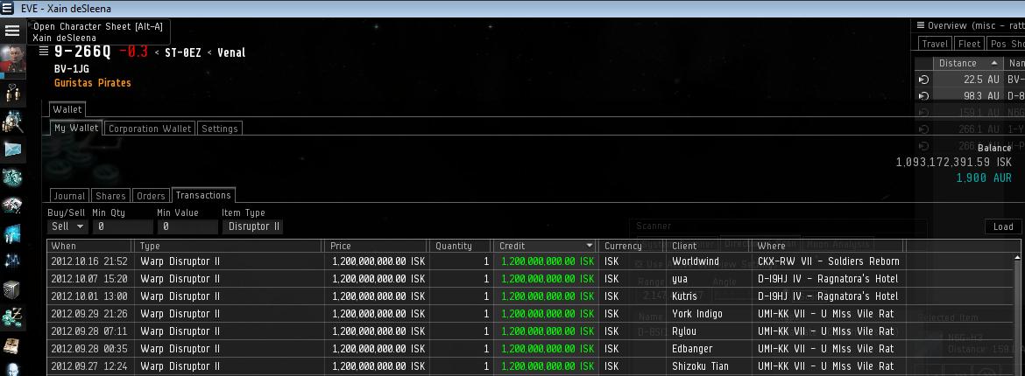1025x376 pixels.
Task: Open the Overview window menu icon
Action: [921, 25]
